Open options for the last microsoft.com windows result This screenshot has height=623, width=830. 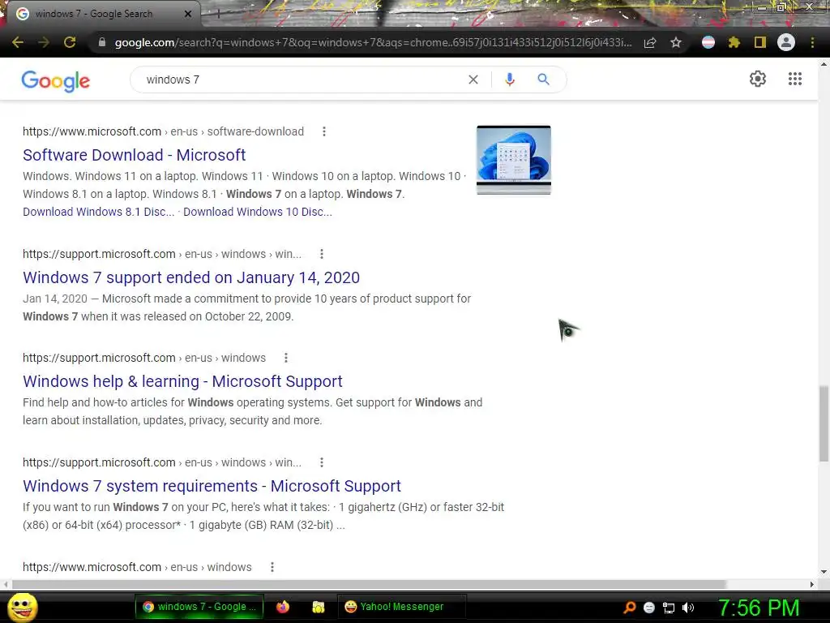pyautogui.click(x=272, y=567)
